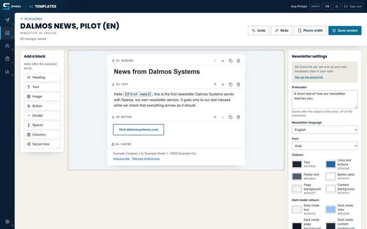Add a Columns block
This screenshot has width=367, height=229.
42,135
